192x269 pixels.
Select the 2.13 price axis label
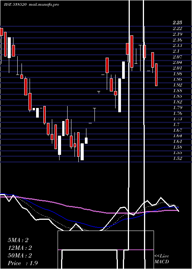(x=177, y=45)
